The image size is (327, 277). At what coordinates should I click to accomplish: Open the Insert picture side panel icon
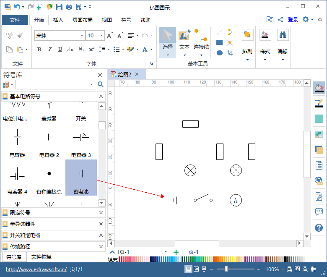click(319, 134)
